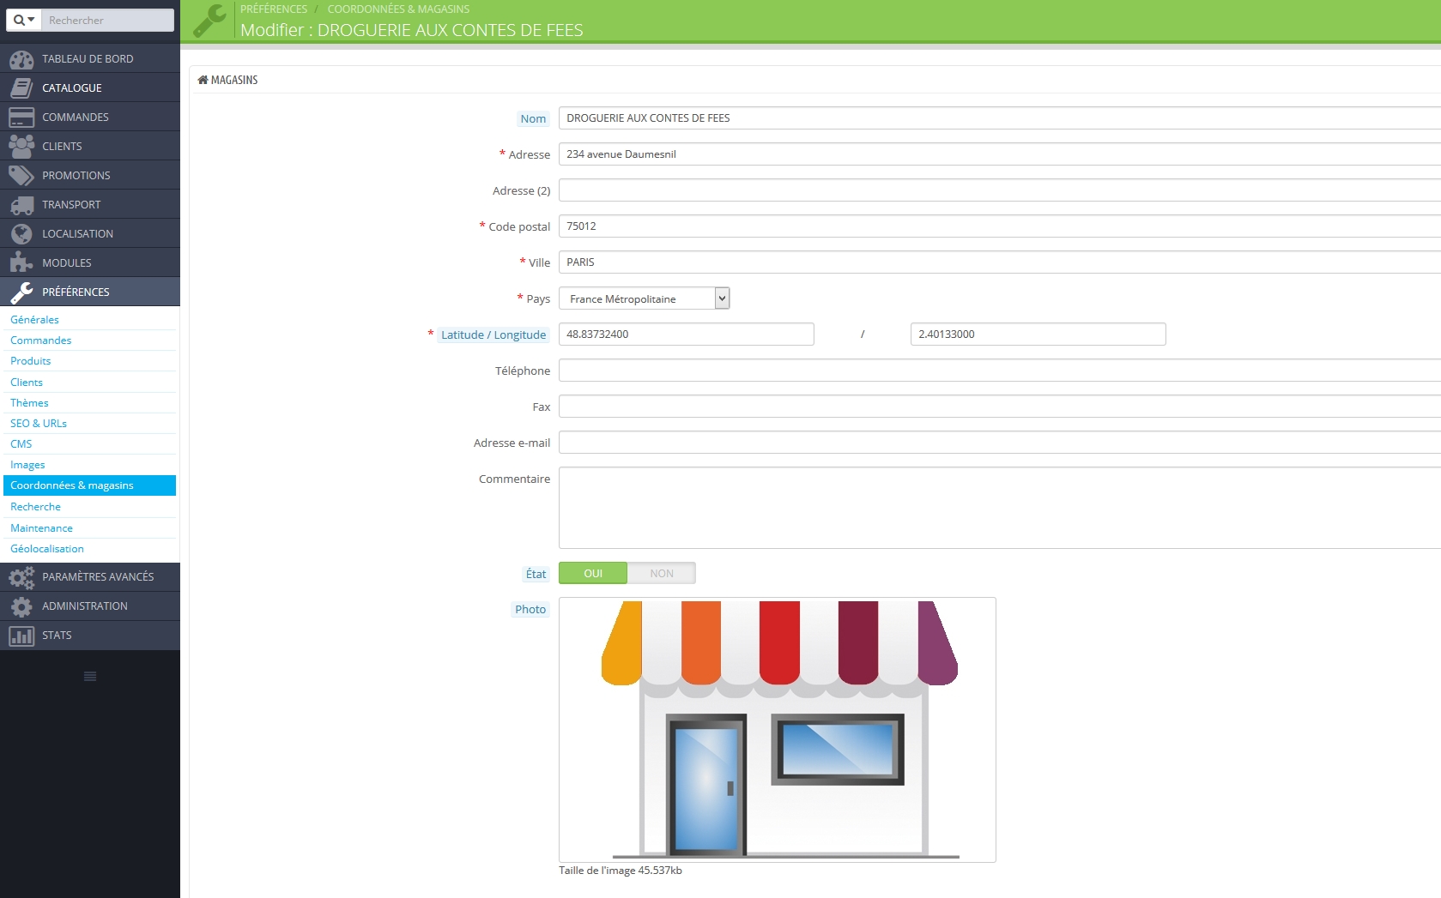
Task: Open the Promotions menu
Action: (90, 176)
